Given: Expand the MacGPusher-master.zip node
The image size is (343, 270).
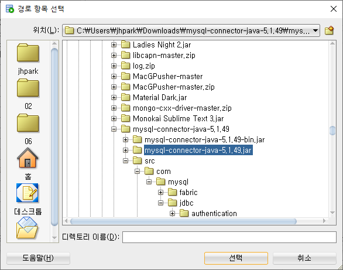Looking at the screenshot, I should [114, 87].
